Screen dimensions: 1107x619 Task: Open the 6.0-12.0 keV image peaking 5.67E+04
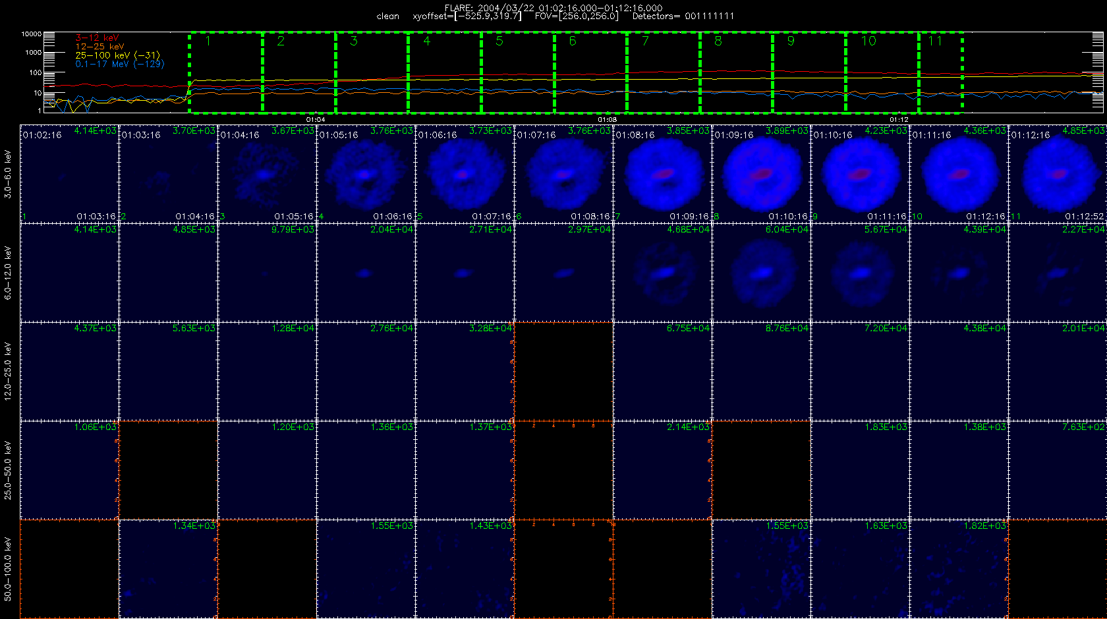click(860, 273)
